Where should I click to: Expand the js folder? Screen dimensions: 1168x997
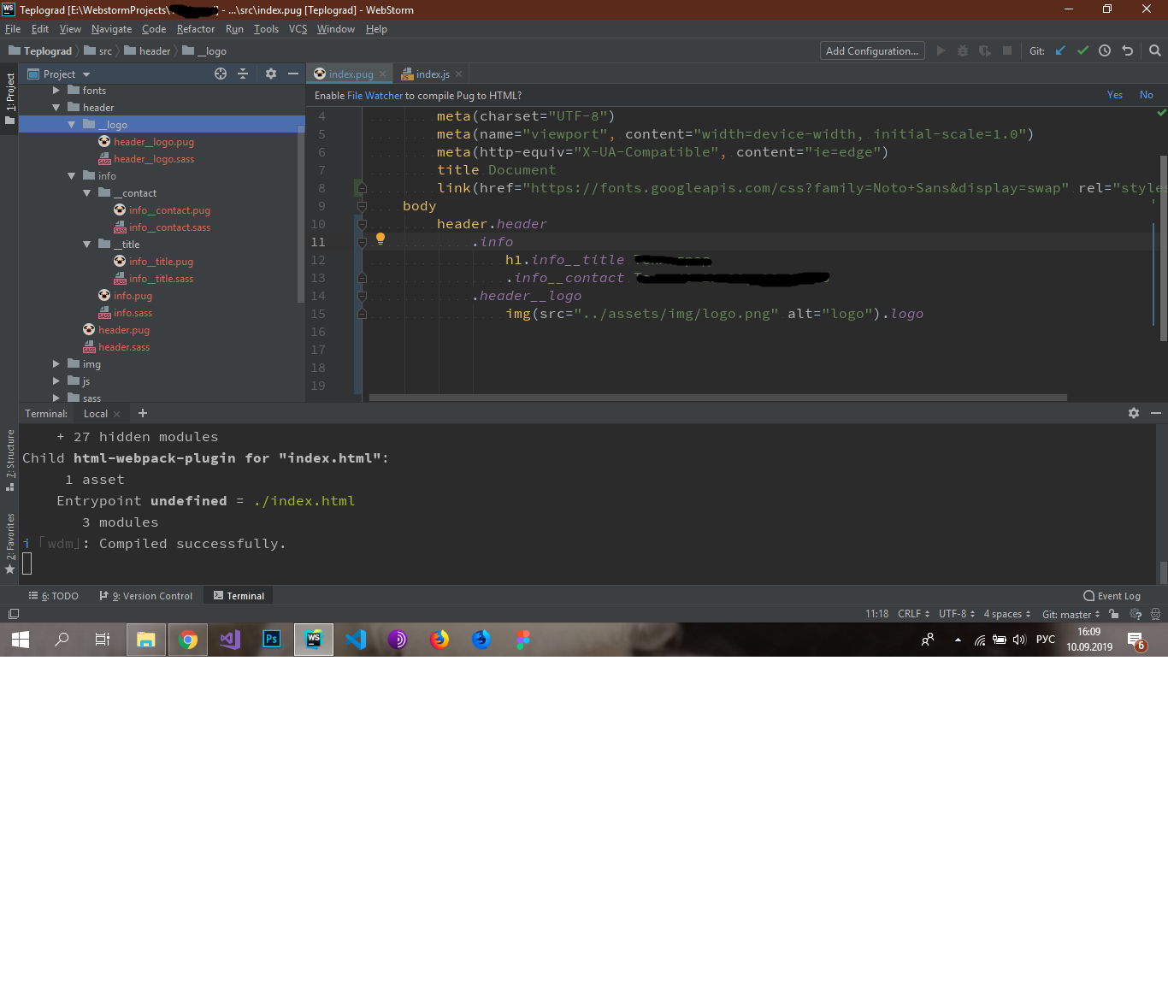pos(56,381)
